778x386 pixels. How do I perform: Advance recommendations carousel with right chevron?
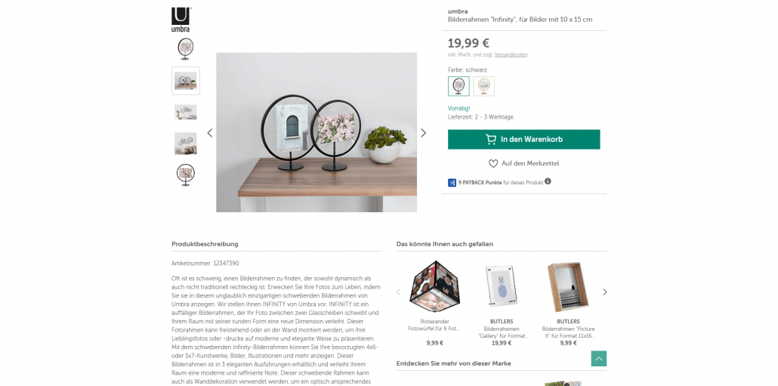point(605,292)
